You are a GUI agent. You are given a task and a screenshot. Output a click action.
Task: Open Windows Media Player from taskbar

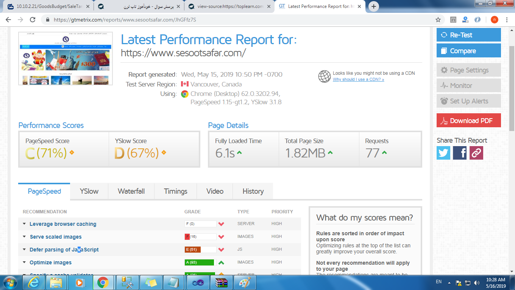(x=80, y=282)
